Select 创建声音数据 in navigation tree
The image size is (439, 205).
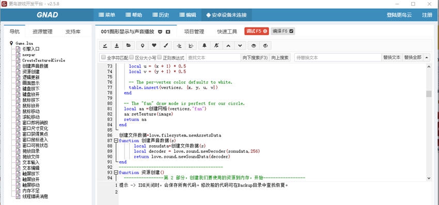[35, 66]
